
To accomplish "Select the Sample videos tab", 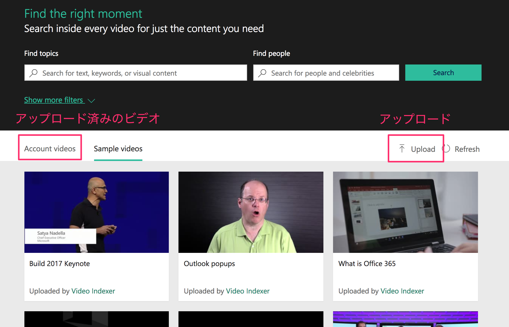I will click(118, 149).
